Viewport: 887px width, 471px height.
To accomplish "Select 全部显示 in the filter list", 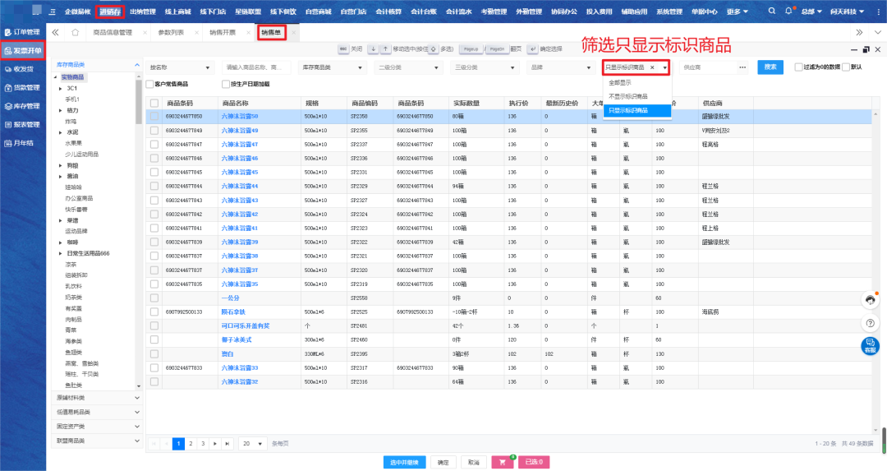I will (x=620, y=83).
